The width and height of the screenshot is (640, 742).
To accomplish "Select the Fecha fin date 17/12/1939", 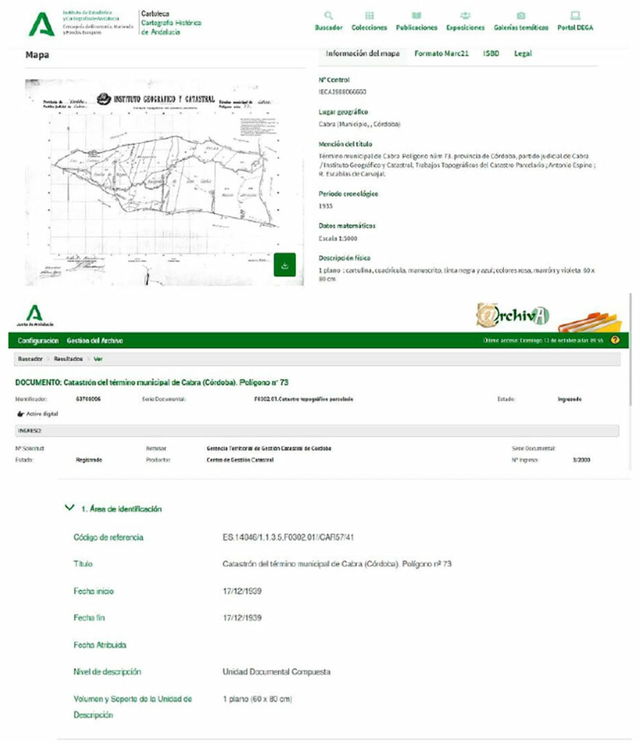I will click(242, 617).
